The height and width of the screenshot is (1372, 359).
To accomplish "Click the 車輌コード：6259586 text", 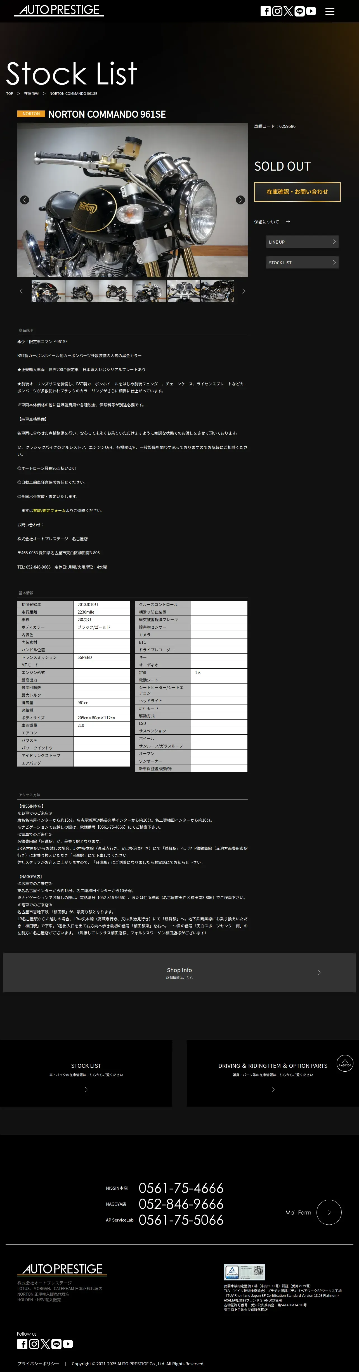I will pos(275,126).
